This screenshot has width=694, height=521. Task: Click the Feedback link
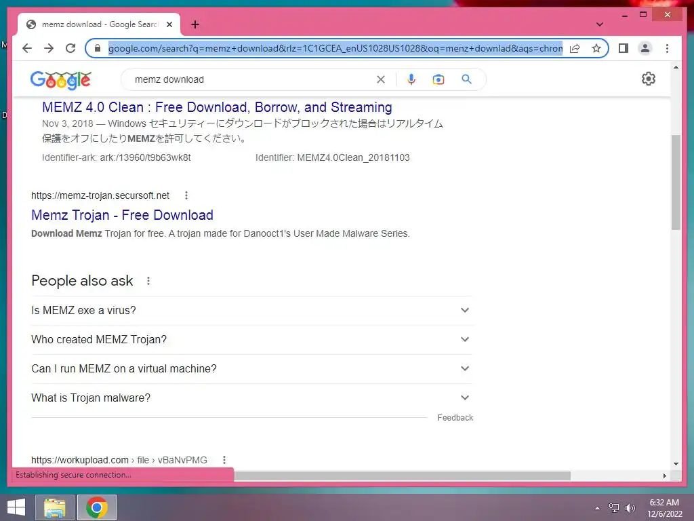point(455,418)
